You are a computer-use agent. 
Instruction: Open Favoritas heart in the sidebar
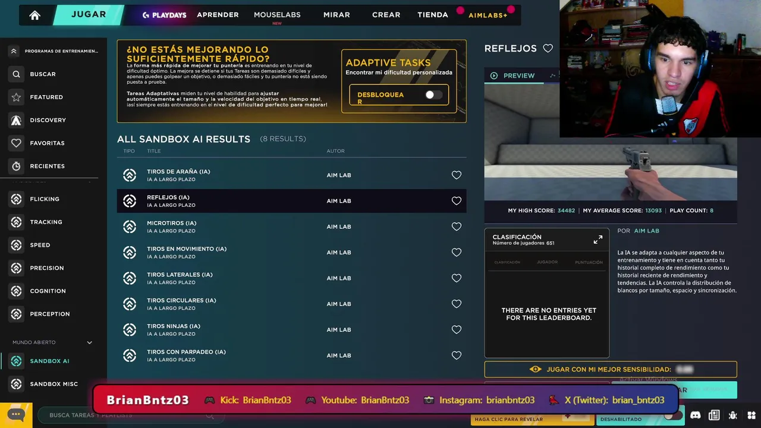[x=47, y=143]
